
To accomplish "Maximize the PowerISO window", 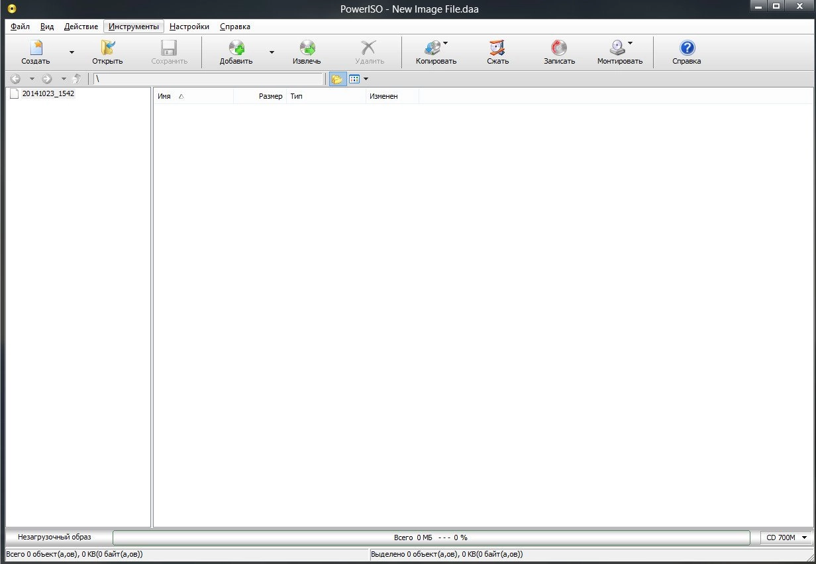I will click(777, 6).
